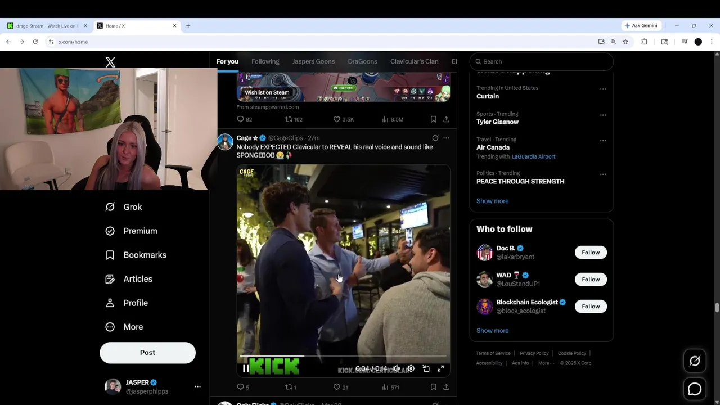Seek along the video progress bar
The image size is (720, 405).
point(343,356)
